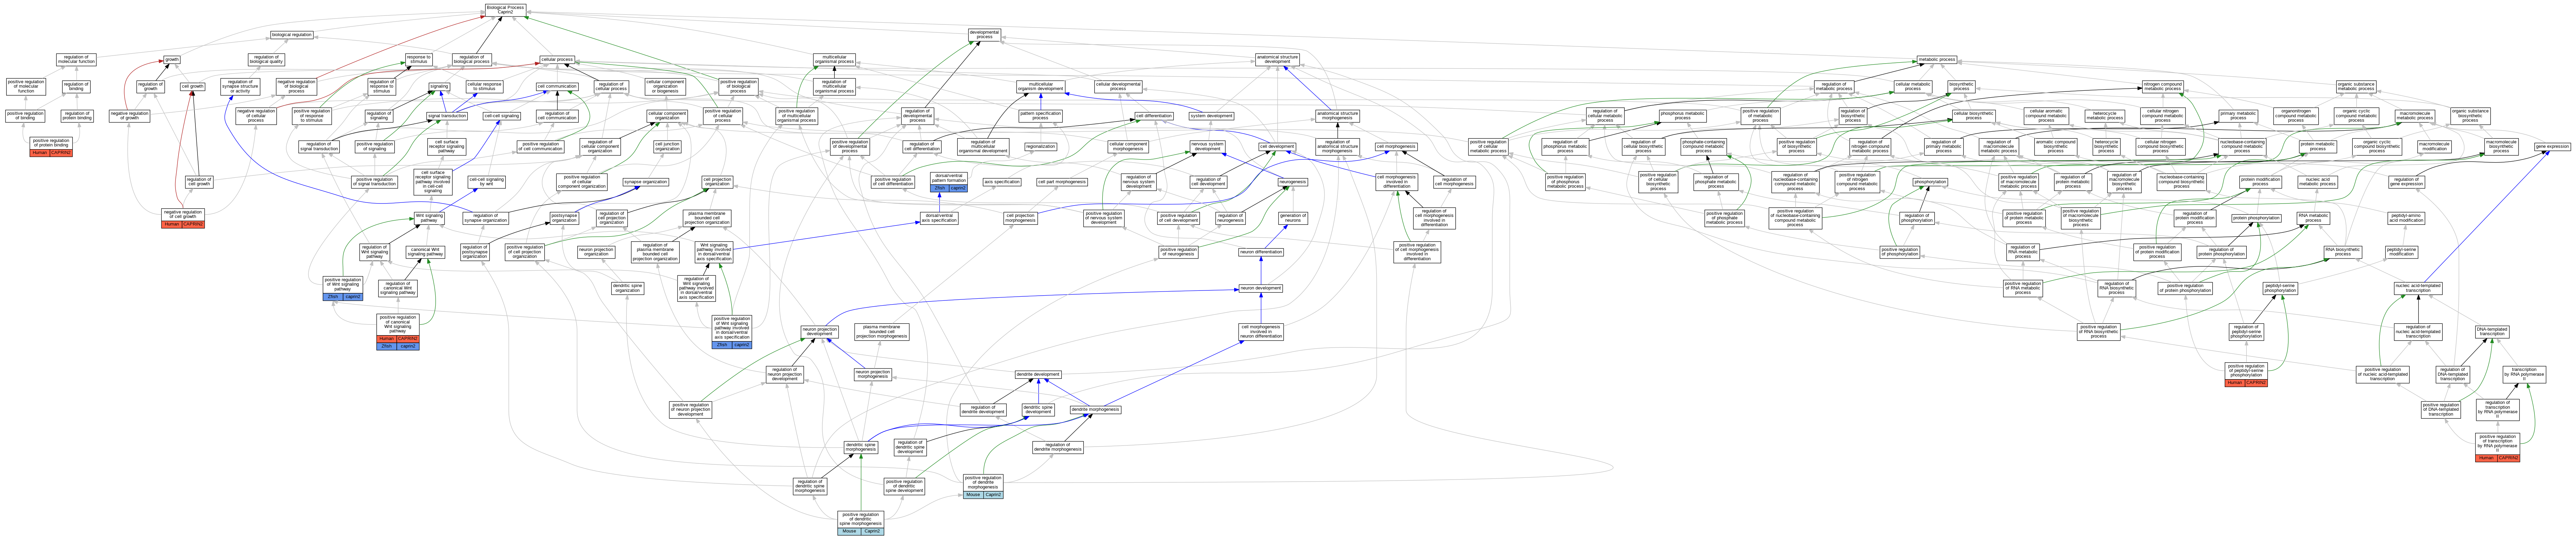Click the 'cellular developmental process' node
Image resolution: width=2576 pixels, height=539 pixels.
[1118, 87]
